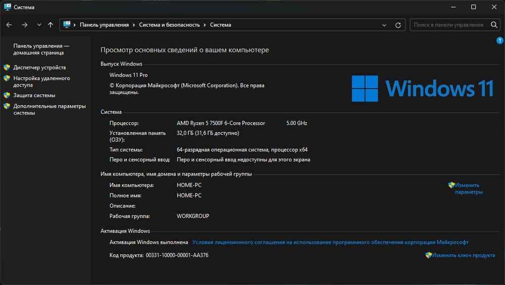This screenshot has height=285, width=505.
Task: Select the 5.00 GHz value
Action: click(x=296, y=123)
